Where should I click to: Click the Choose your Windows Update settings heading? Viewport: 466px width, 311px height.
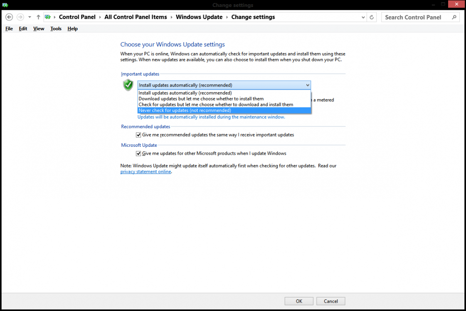click(173, 44)
